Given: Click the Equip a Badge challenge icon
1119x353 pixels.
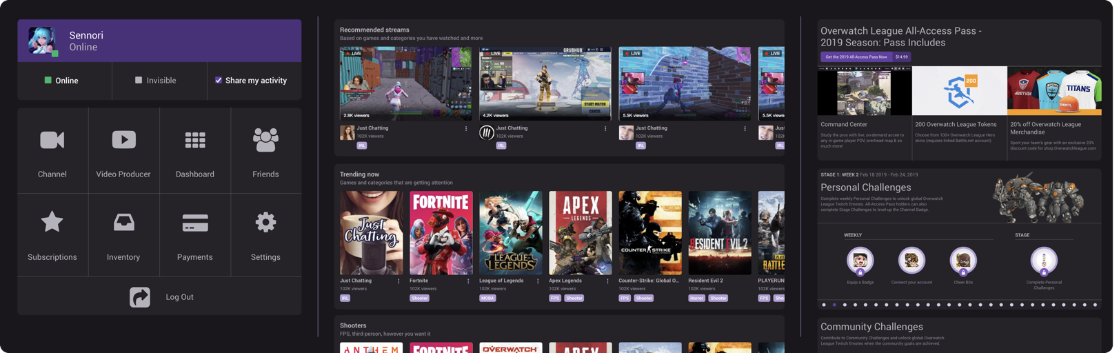Looking at the screenshot, I should [860, 261].
